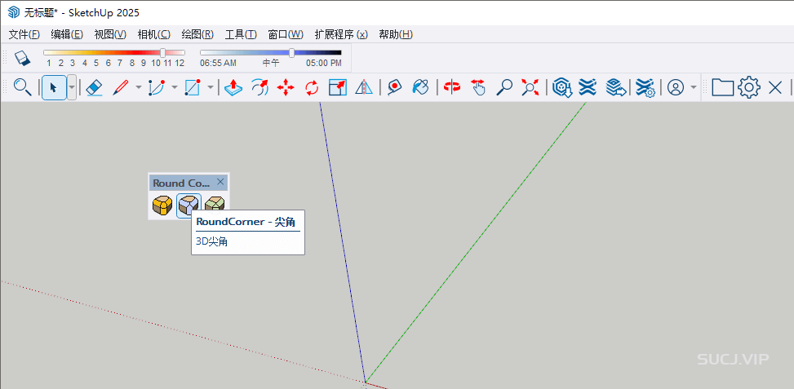Click the RoundCorner bevel icon
794x389 pixels.
215,205
